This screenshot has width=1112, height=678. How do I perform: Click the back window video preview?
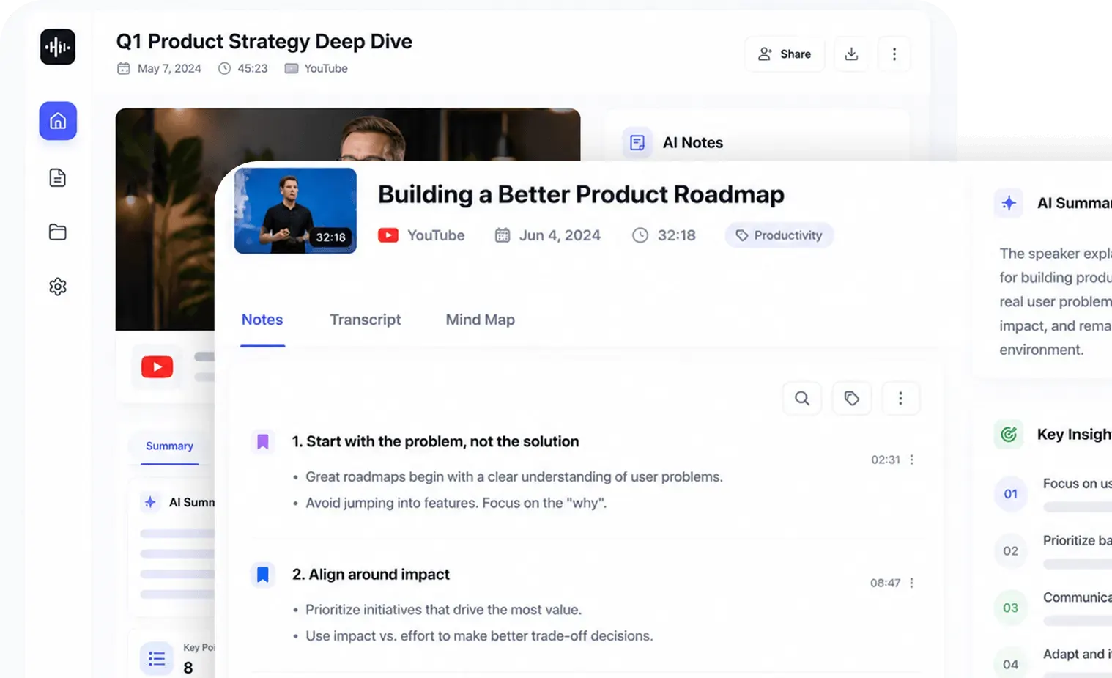pyautogui.click(x=348, y=136)
